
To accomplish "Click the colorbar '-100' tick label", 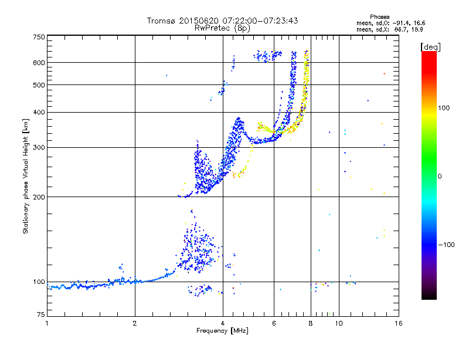I will 446,245.
